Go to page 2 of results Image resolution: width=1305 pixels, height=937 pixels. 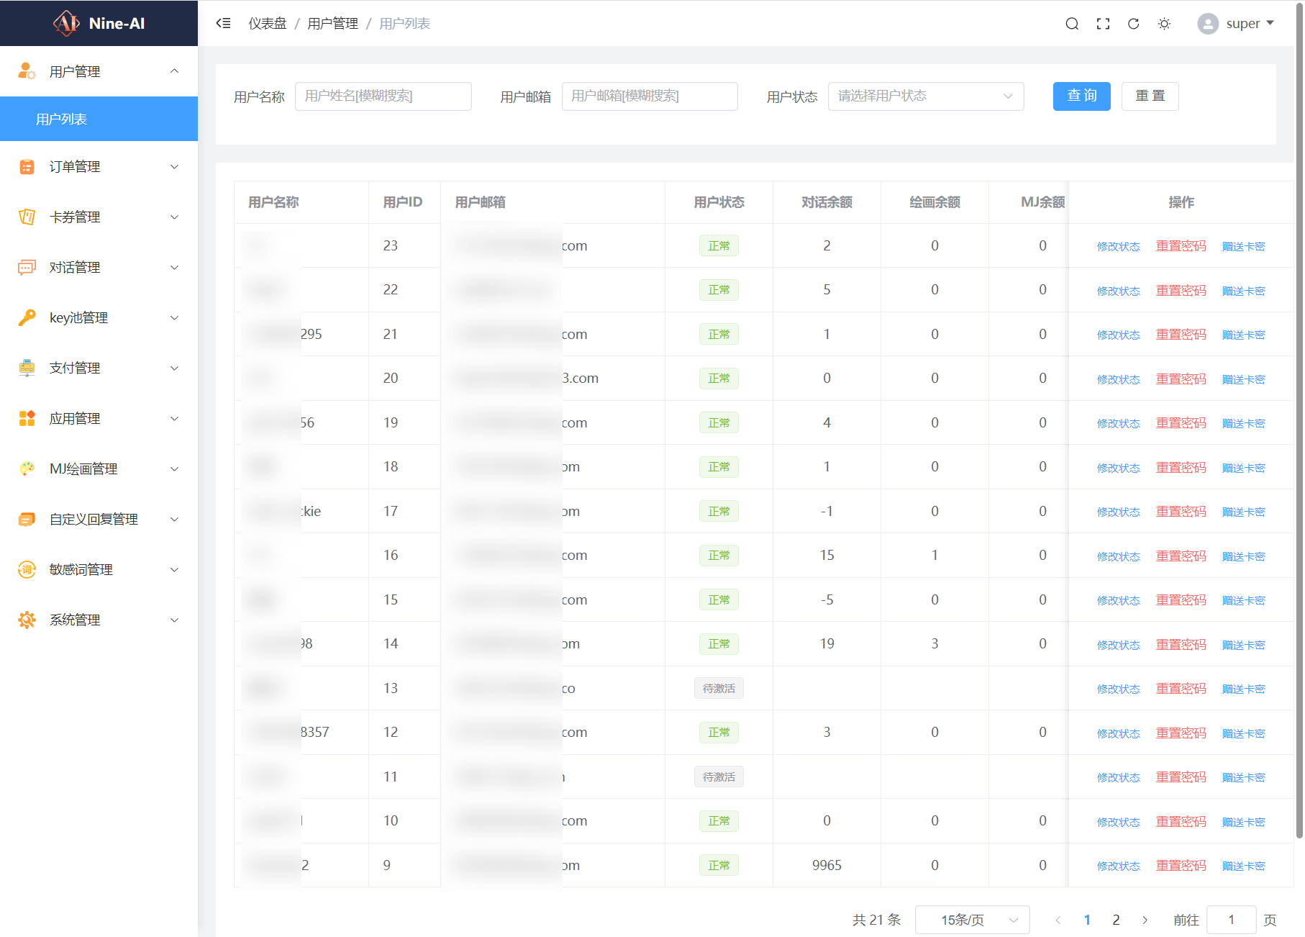tap(1116, 920)
